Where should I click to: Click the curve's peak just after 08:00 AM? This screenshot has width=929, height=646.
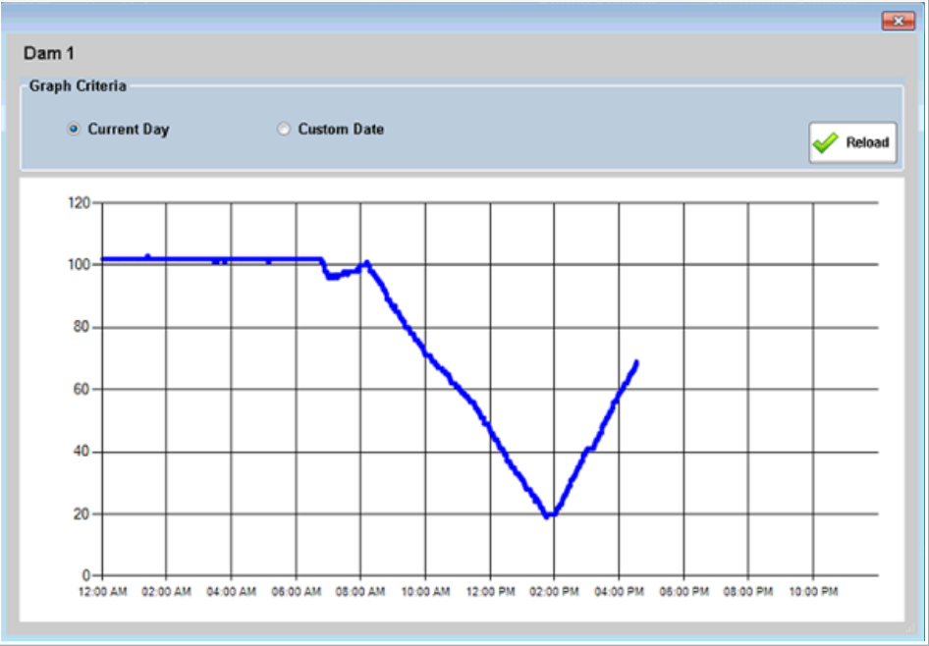(367, 262)
